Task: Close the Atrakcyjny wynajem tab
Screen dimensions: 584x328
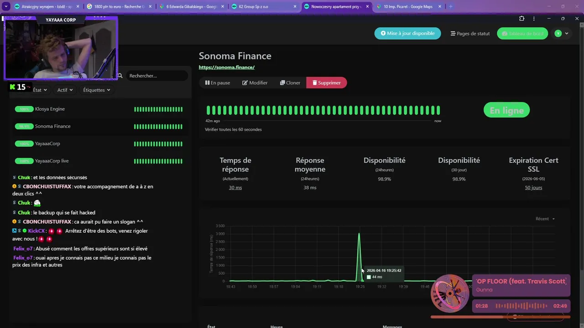Action: pyautogui.click(x=78, y=7)
